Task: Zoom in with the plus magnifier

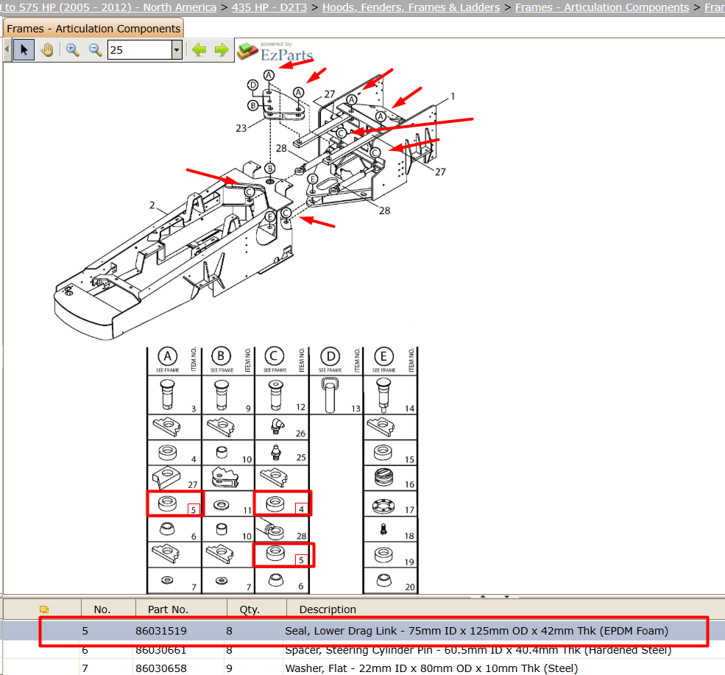Action: click(72, 49)
